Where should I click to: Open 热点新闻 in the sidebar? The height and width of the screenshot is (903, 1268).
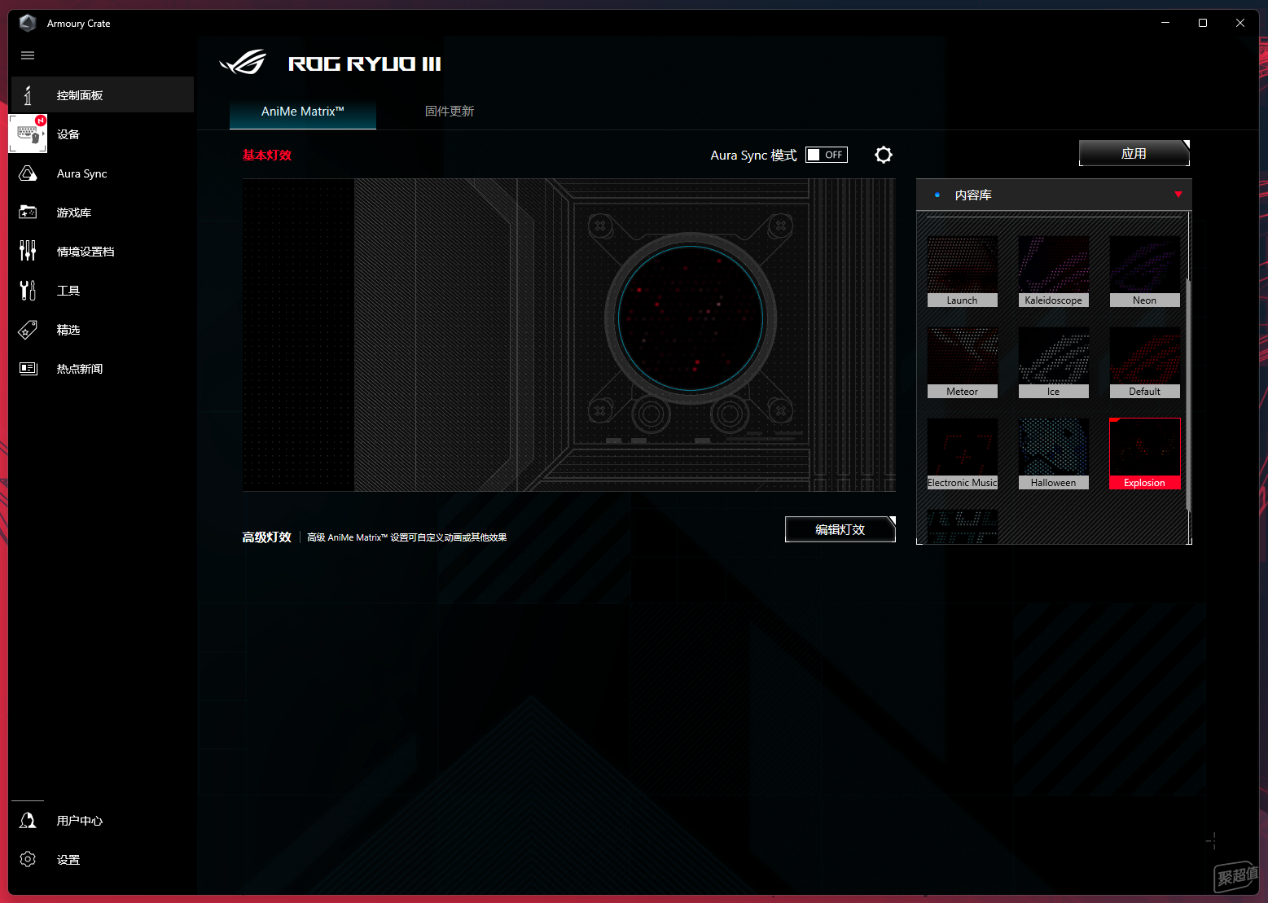coord(103,369)
